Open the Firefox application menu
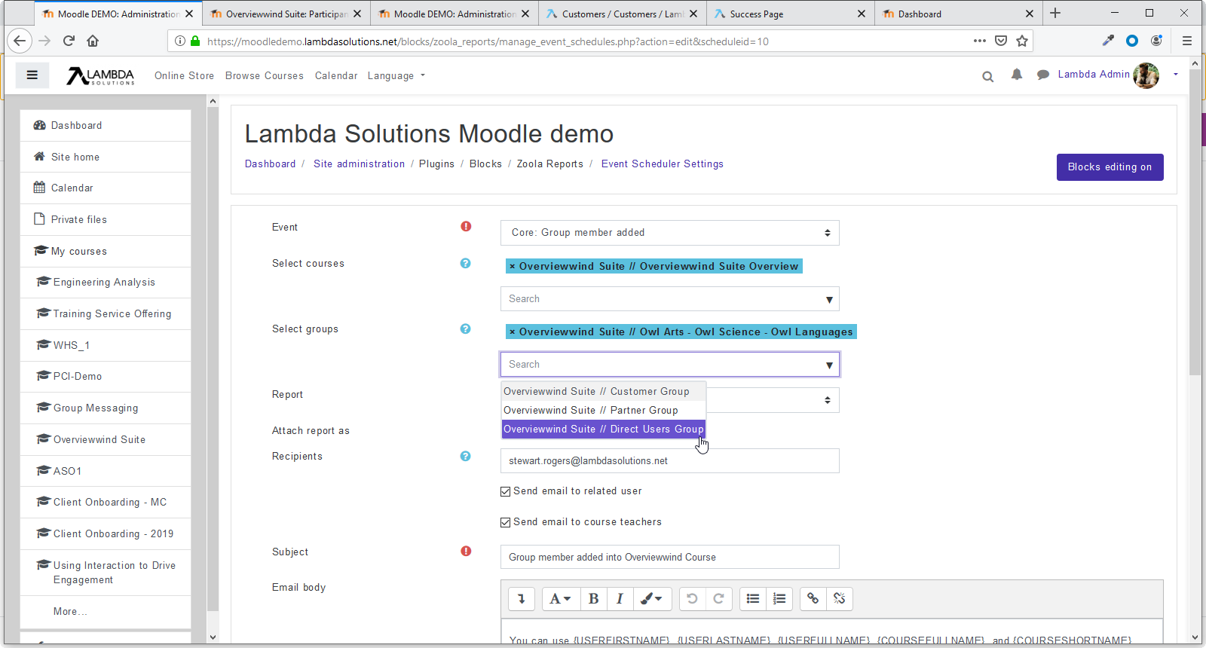 click(1186, 41)
